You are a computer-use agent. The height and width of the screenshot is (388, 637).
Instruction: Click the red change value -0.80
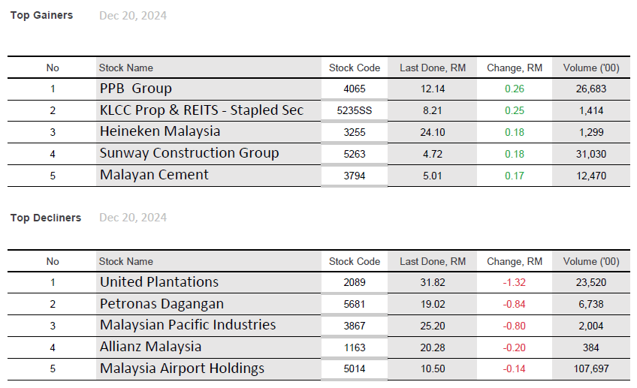515,326
